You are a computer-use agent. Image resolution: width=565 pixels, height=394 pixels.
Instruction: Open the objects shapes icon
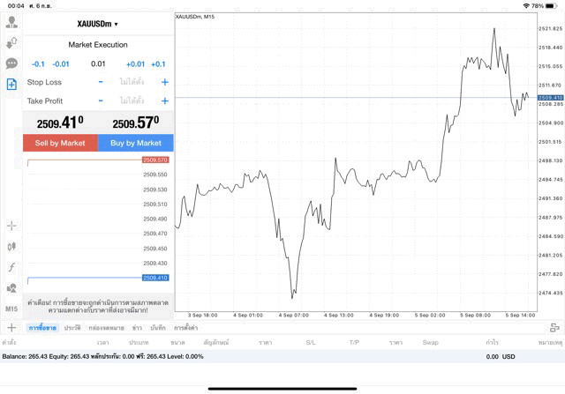[11, 288]
